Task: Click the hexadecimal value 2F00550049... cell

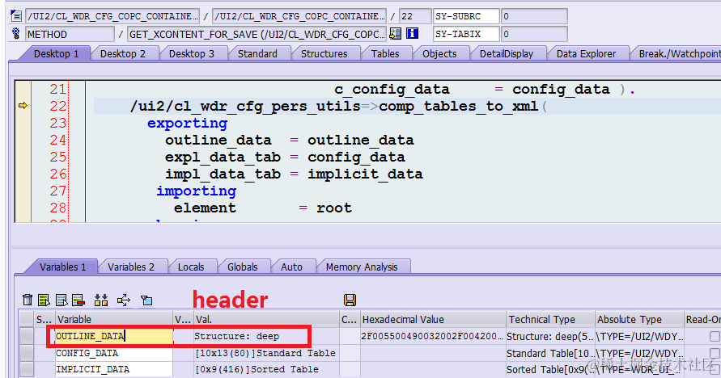Action: (432, 336)
